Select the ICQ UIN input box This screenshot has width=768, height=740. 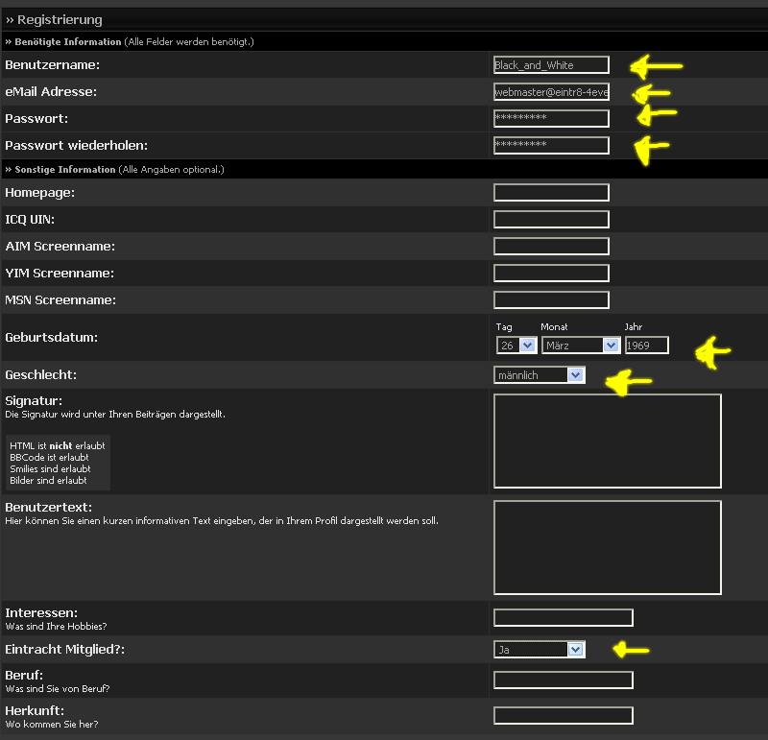click(551, 220)
